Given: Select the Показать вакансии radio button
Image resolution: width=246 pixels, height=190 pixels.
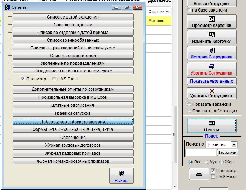Looking at the screenshot, I should pos(189,104).
